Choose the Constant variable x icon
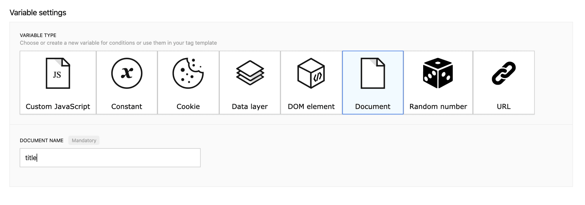The image size is (585, 205). point(127,73)
